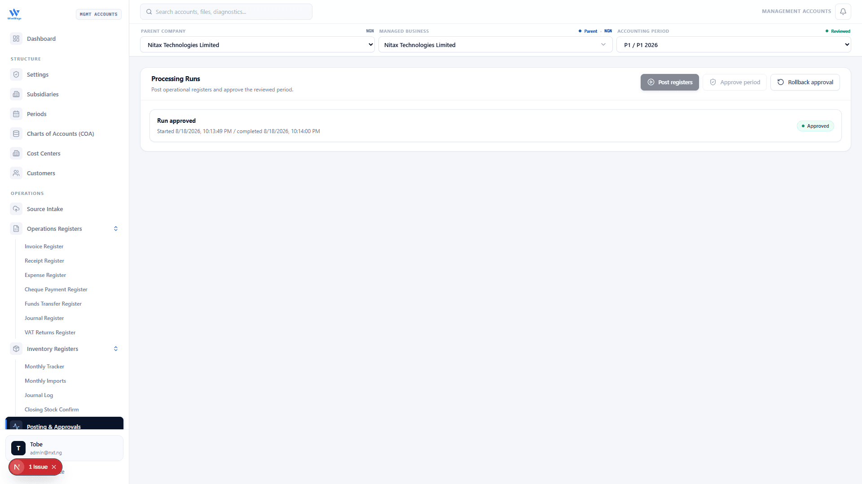Click the Rollback approval undo icon

[781, 82]
